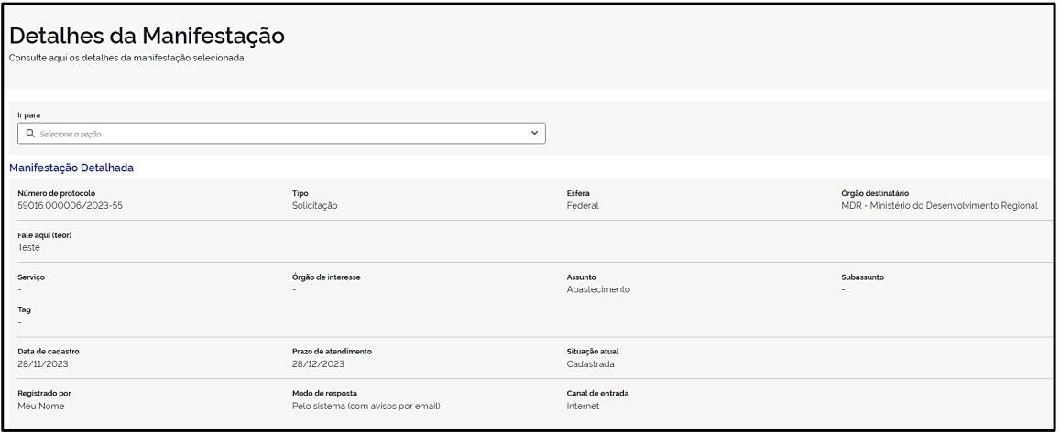Click the Assunto value 'Abastecimento'
Screen dimensions: 1060x434
(598, 289)
